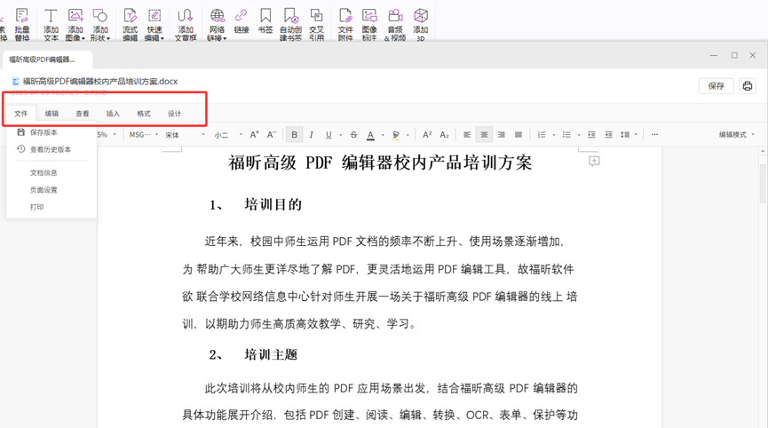Select 查看历史版本 in the file menu
Screen dimensions: 768x428
click(50, 150)
